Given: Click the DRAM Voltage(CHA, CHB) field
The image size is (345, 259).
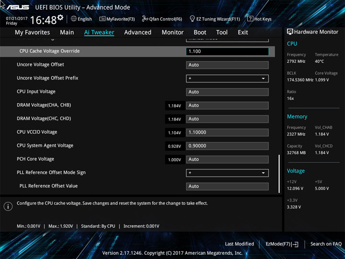Looking at the screenshot, I should [227, 106].
